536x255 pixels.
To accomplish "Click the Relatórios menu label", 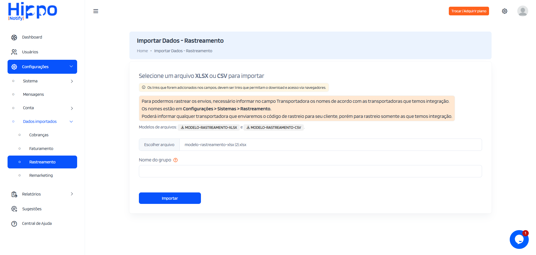I will [x=31, y=194].
